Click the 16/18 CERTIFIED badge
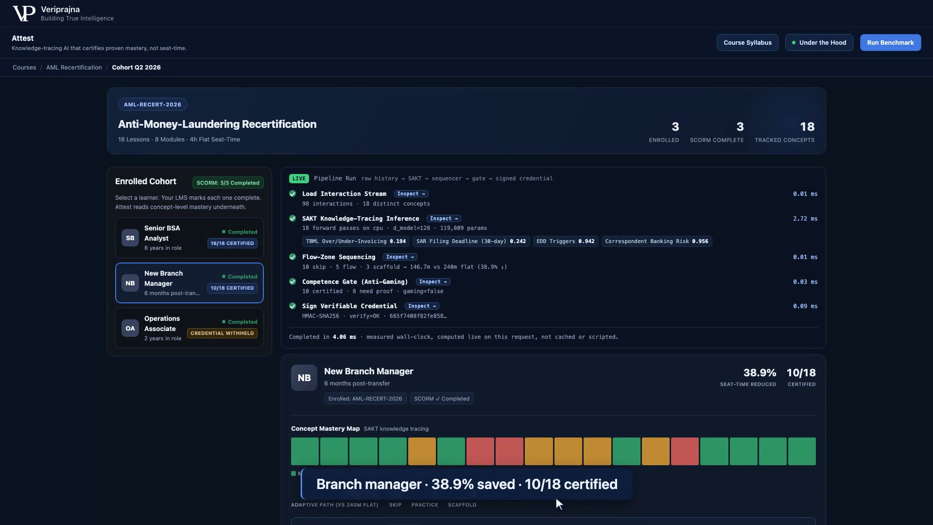The image size is (933, 525). tap(232, 243)
